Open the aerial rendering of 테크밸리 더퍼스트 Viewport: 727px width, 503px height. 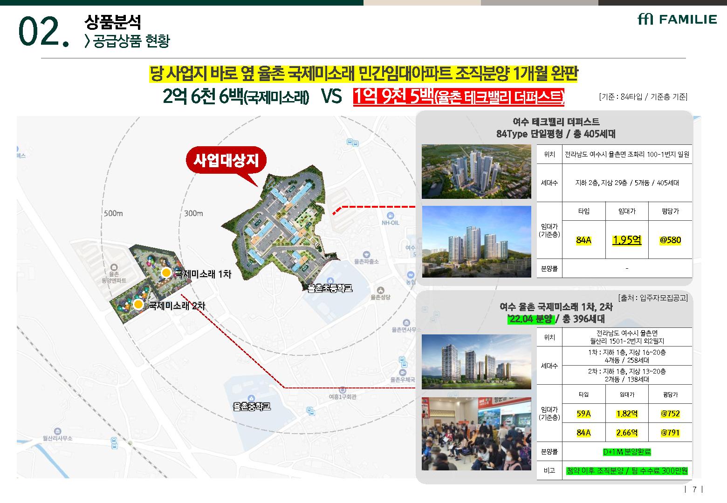coord(476,172)
